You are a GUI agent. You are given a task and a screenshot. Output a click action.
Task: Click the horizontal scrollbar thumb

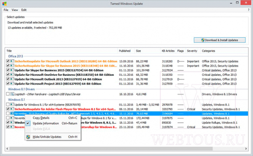(111, 148)
